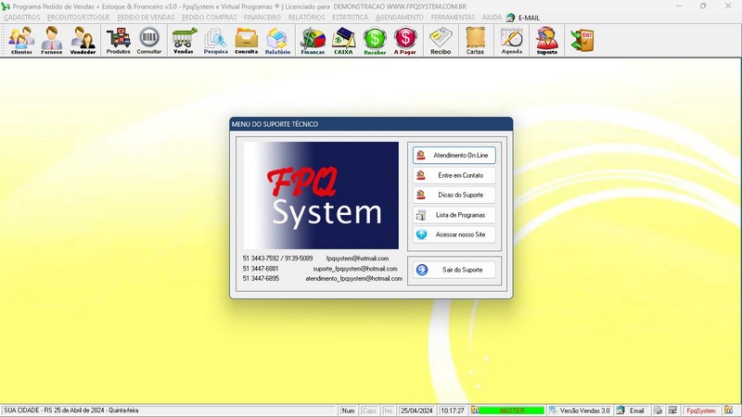Click the printer icon in status bar
This screenshot has width=742, height=417.
pos(659,411)
